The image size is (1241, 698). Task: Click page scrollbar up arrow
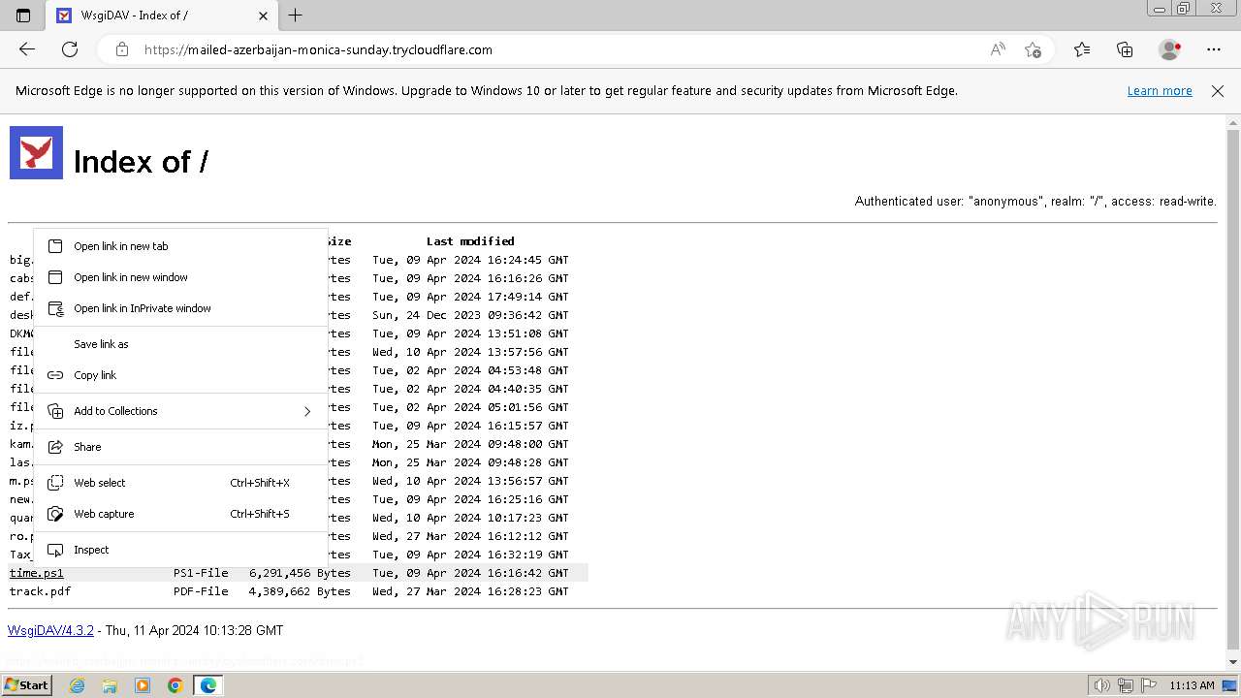[1233, 123]
